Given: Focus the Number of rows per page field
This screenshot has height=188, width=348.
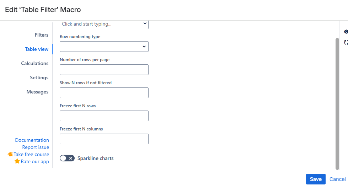Looking at the screenshot, I should click(104, 70).
